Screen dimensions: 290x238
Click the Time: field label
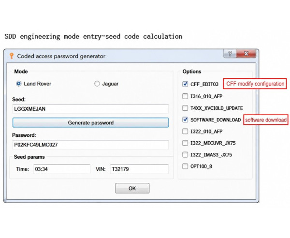click(22, 169)
